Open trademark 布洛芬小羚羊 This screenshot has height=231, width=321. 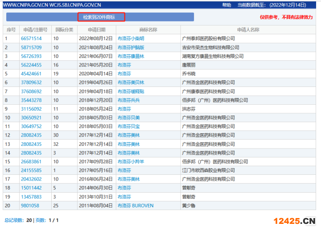(x=131, y=162)
